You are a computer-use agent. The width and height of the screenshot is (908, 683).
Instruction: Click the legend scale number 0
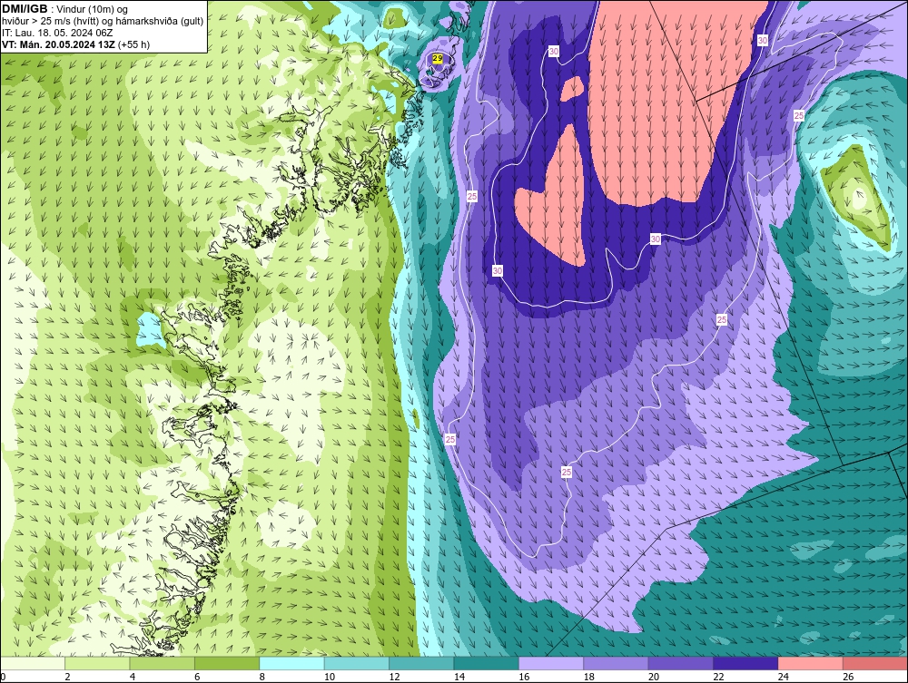pos(3,677)
